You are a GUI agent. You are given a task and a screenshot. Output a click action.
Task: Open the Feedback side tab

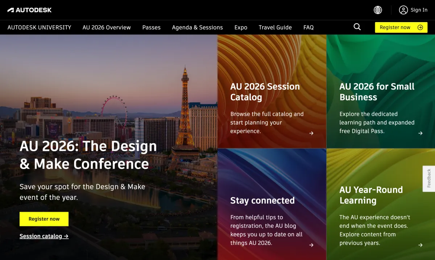[x=429, y=178]
